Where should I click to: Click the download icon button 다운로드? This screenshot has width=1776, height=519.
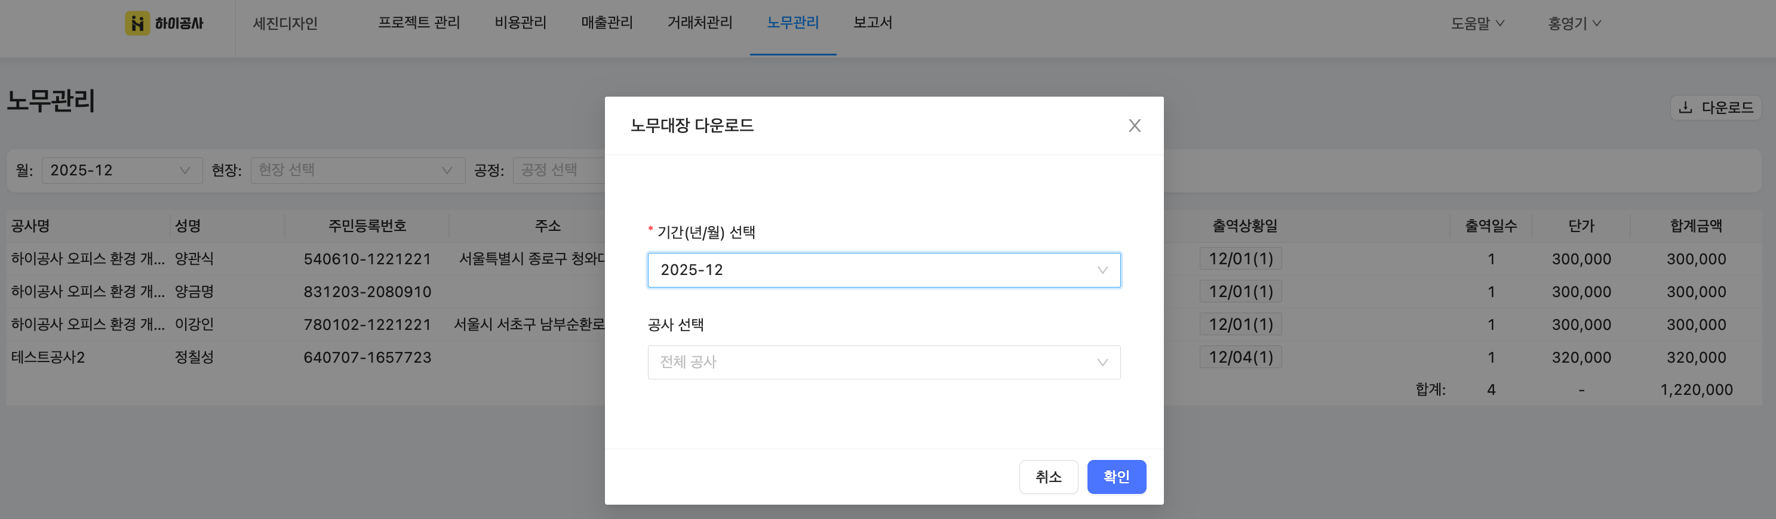click(x=1716, y=107)
